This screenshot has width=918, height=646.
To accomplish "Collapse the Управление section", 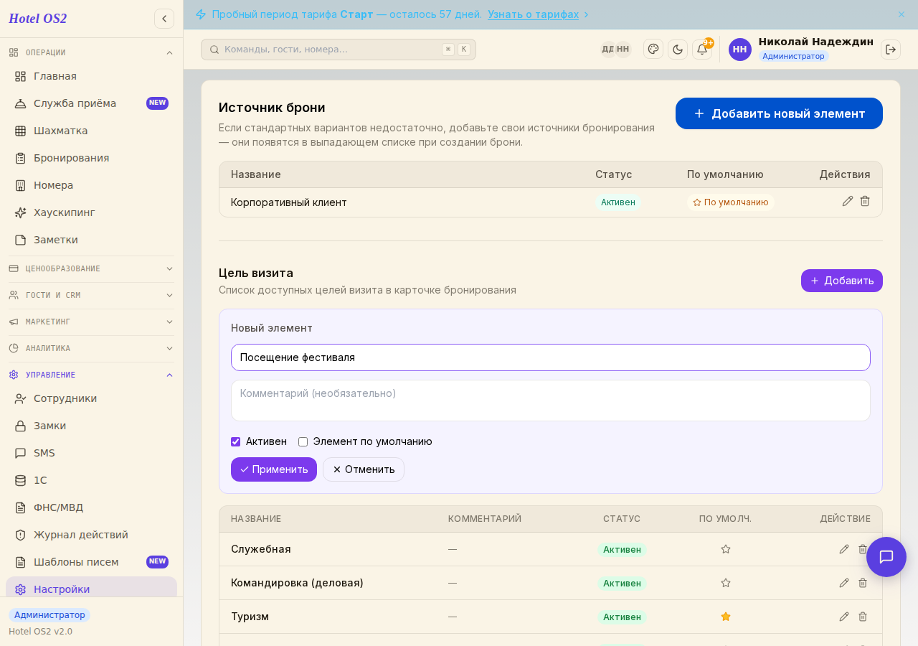I will click(x=91, y=375).
